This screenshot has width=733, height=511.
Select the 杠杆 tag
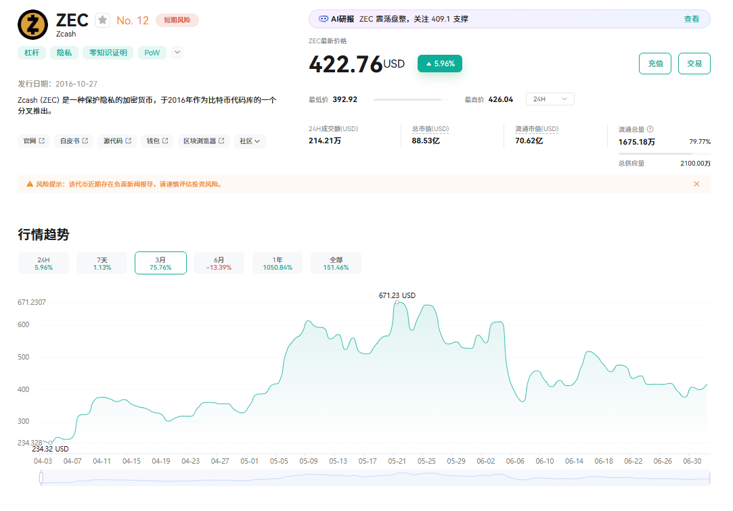click(x=32, y=53)
